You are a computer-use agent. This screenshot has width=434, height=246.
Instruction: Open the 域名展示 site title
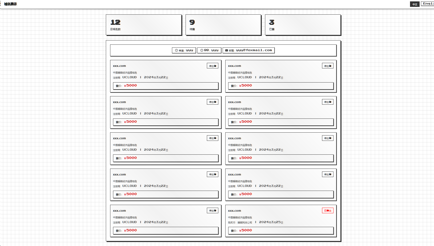tap(11, 4)
